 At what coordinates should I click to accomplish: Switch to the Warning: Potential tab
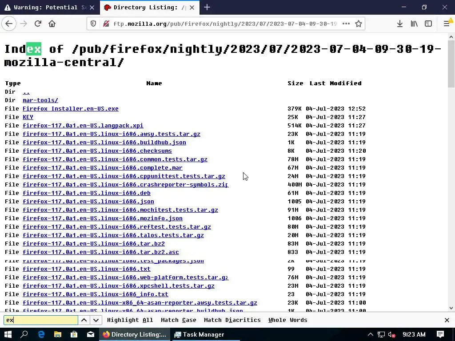click(x=46, y=7)
